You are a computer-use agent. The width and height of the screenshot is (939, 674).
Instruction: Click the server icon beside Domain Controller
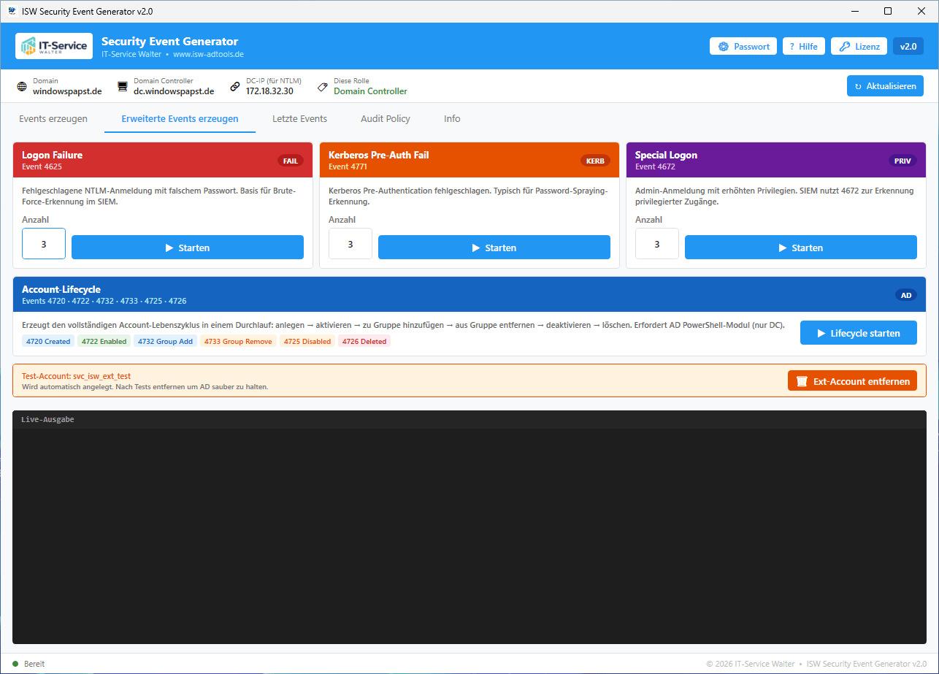(123, 87)
